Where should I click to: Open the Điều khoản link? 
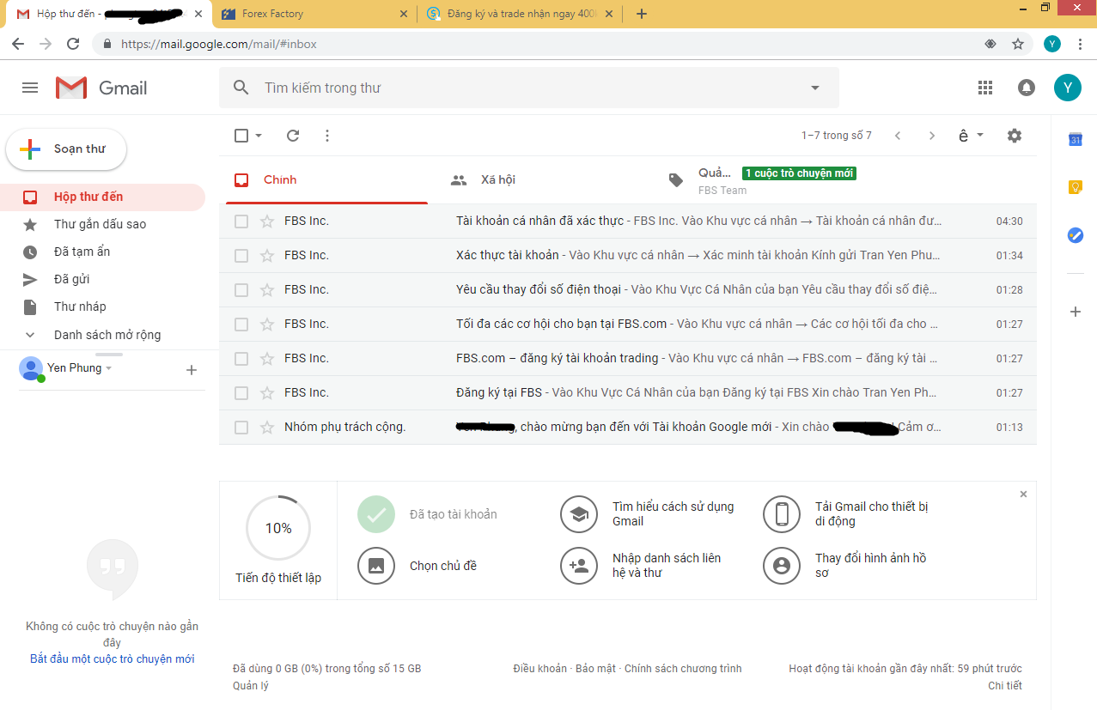[539, 668]
